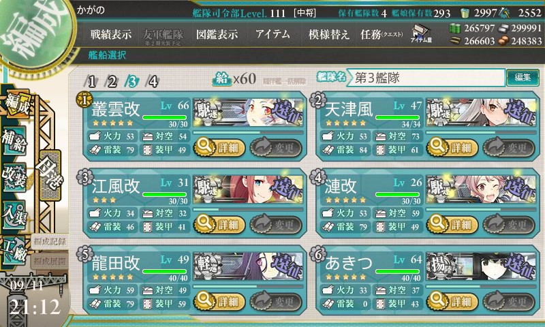
Task: Go to the 工廠 factory sidebar icon
Action: point(14,251)
